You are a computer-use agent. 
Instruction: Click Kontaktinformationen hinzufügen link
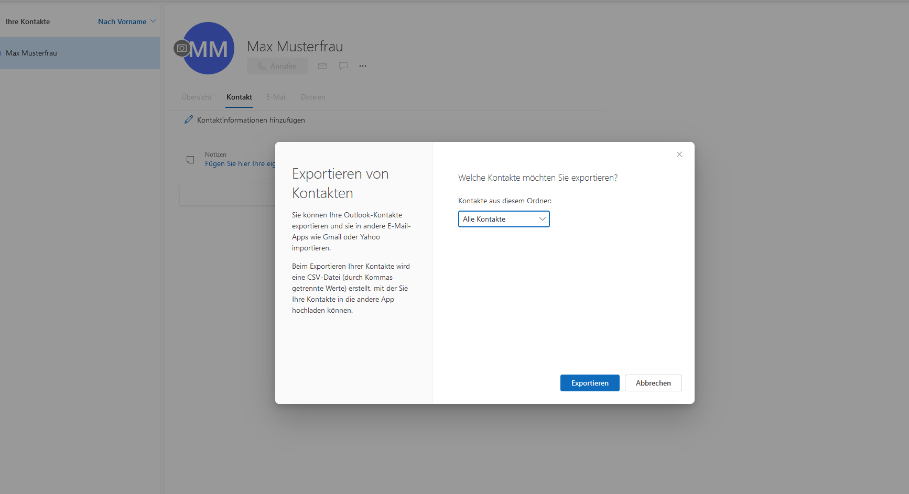click(x=251, y=120)
